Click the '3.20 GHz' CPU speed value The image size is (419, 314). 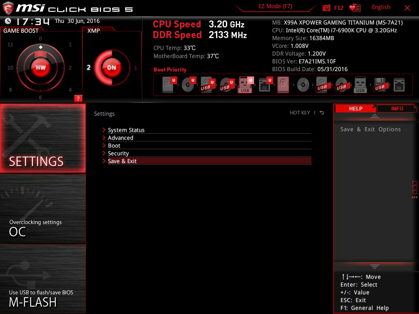(x=227, y=24)
